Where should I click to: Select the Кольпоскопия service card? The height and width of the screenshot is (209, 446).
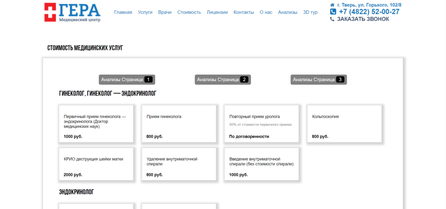point(344,123)
